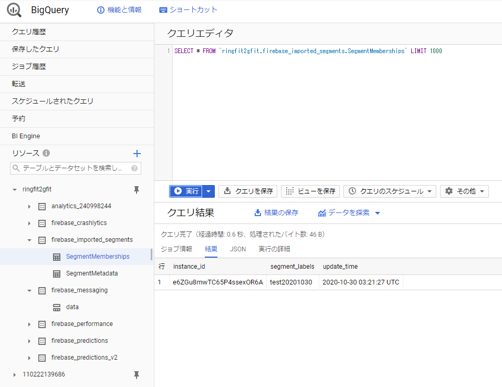The image size is (502, 387).
Task: Click the リソース info icon
Action: click(46, 153)
